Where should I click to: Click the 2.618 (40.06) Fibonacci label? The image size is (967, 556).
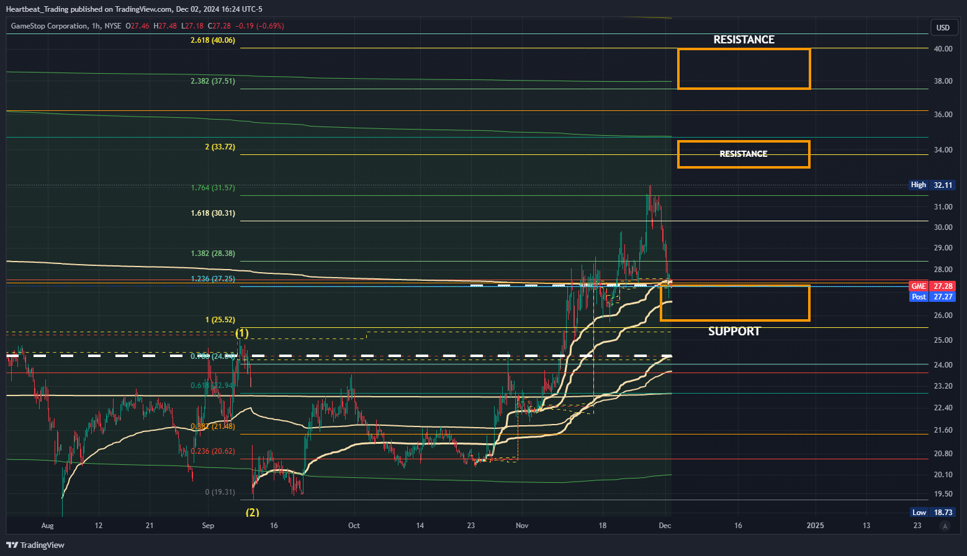[x=213, y=40]
